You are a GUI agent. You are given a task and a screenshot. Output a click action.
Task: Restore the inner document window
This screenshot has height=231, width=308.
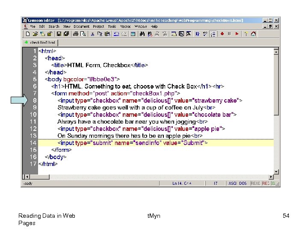270,27
